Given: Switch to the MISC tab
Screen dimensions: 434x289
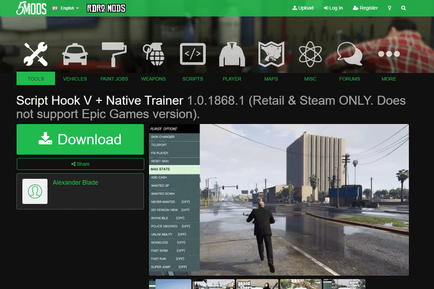Looking at the screenshot, I should pos(310,79).
